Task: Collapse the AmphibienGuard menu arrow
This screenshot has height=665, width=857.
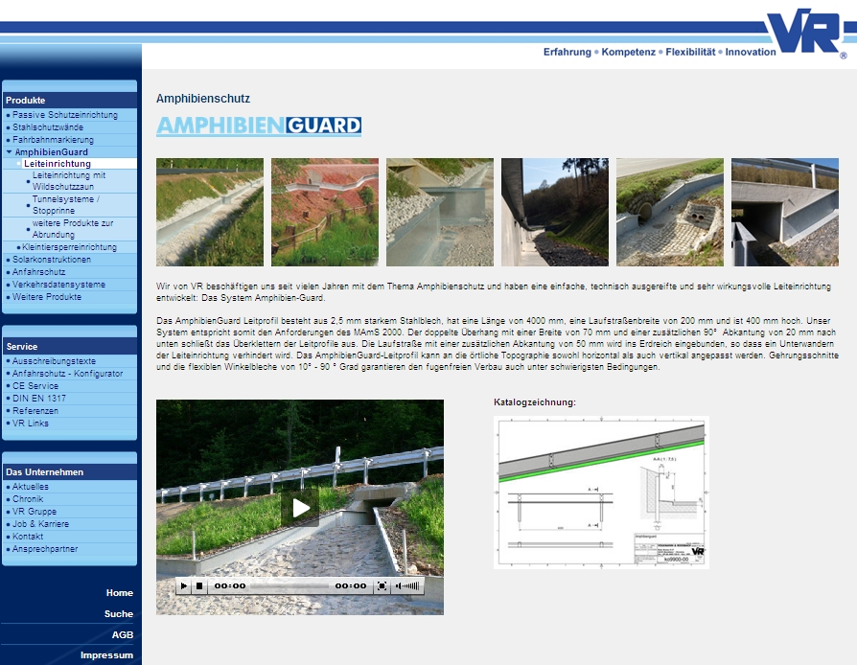Action: pos(9,152)
